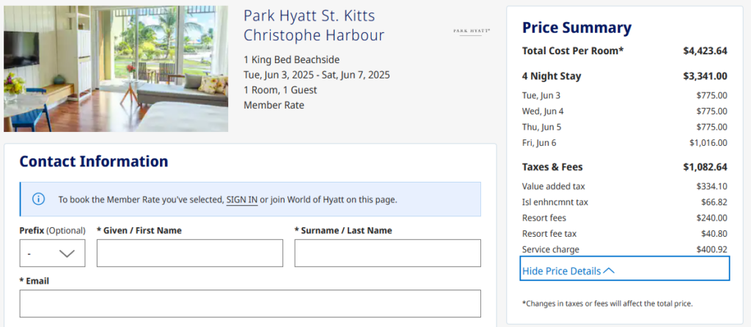Click the stay dates Tue, Jun 3 - Sat, Jun 7

click(317, 76)
